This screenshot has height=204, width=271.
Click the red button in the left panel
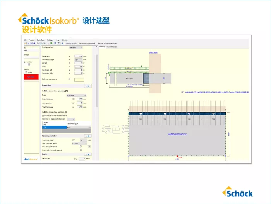tap(31, 77)
